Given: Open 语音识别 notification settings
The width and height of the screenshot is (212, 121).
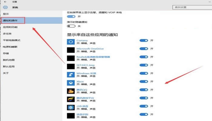Looking at the screenshot, I should 82,114.
